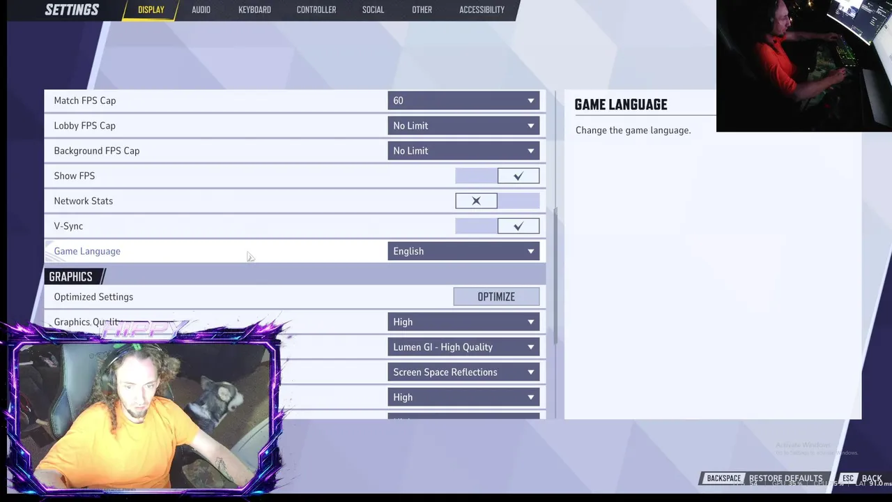Select the Network Stats label
Screen dimensions: 892x502
84,201
